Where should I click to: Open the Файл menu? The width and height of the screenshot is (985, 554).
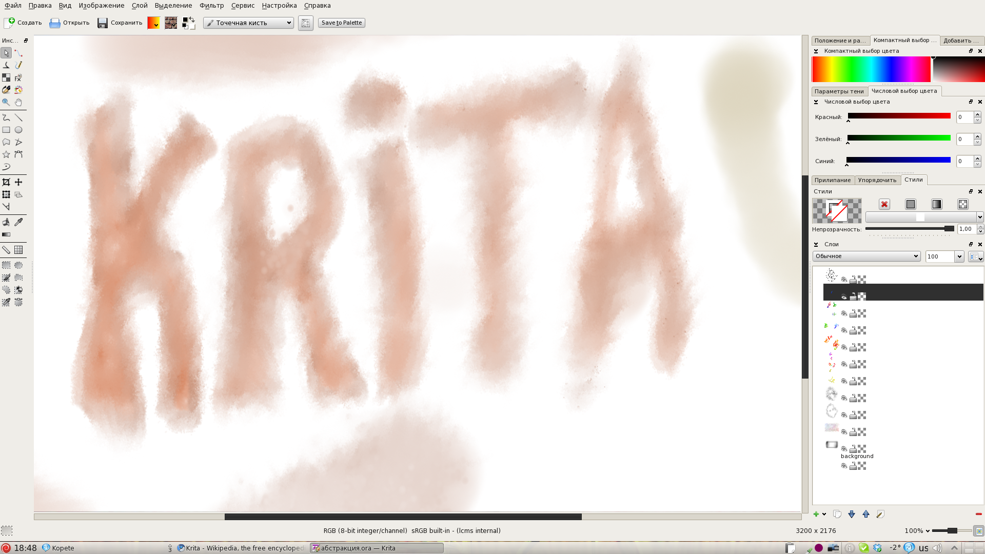point(13,5)
